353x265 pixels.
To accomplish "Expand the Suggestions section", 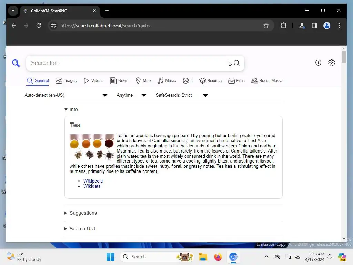I will pyautogui.click(x=81, y=213).
